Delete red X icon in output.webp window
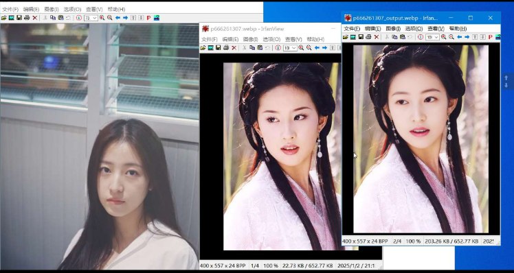The height and width of the screenshot is (273, 514). [377, 37]
